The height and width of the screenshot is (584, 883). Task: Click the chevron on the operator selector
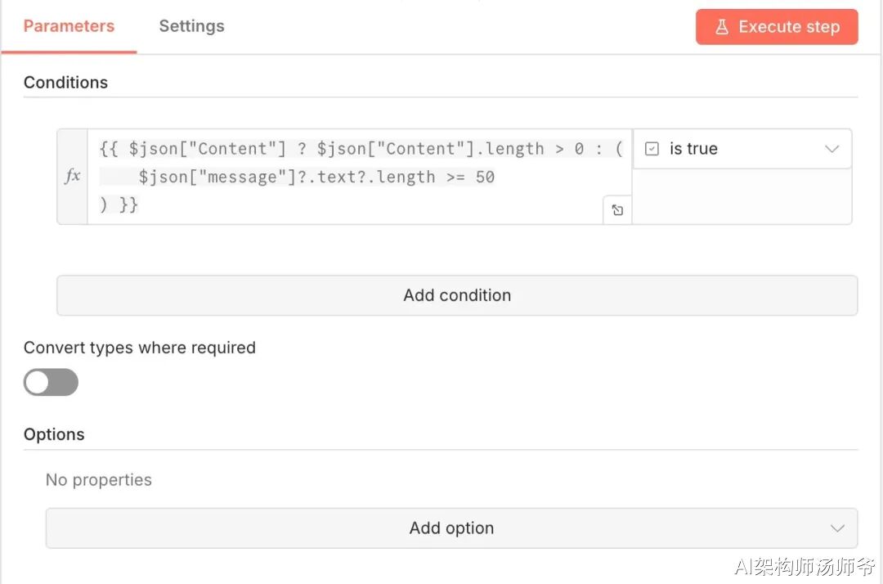pos(832,149)
